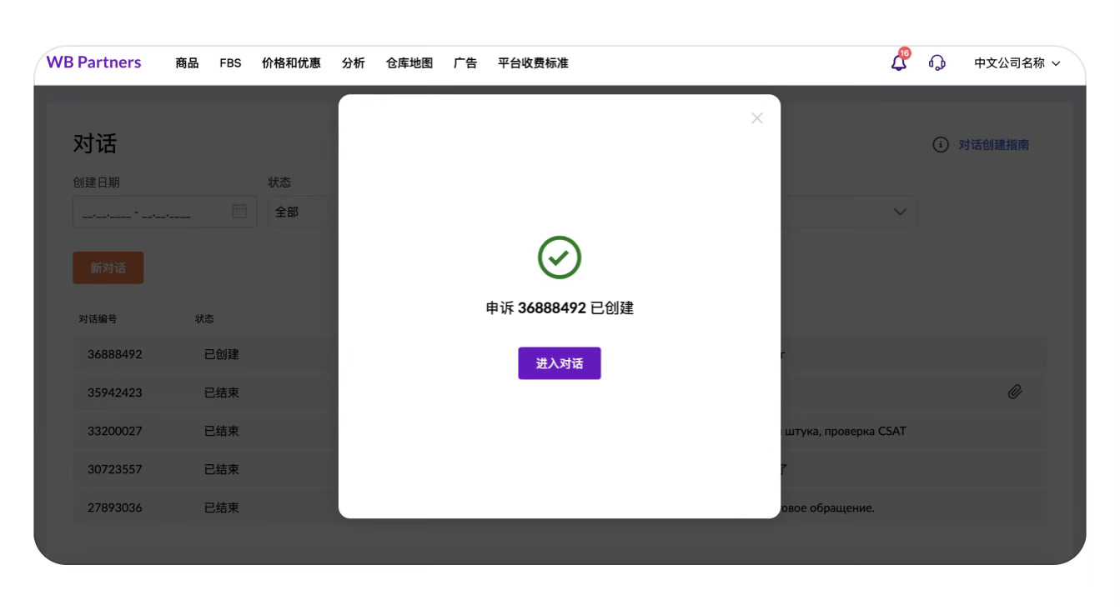This screenshot has height=610, width=1120.
Task: Select conversation number 33200027
Action: click(x=115, y=431)
